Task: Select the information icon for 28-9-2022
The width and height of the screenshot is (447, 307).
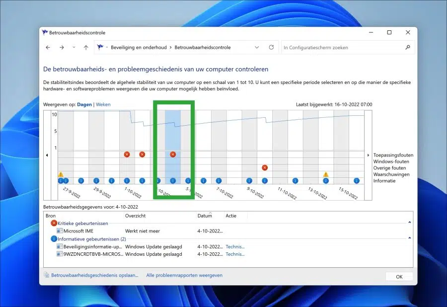Action: [x=81, y=181]
